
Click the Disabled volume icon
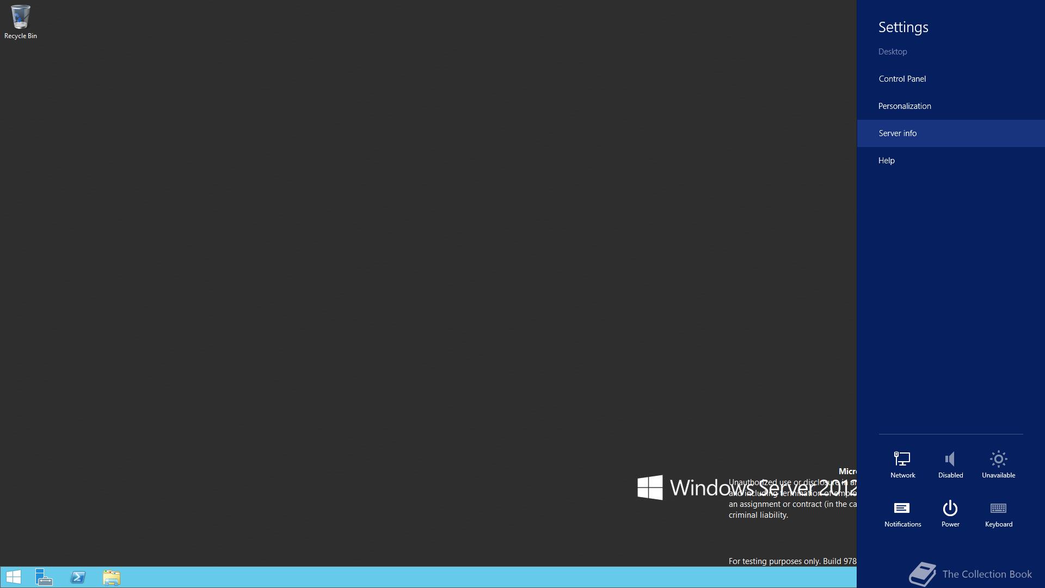950,465
